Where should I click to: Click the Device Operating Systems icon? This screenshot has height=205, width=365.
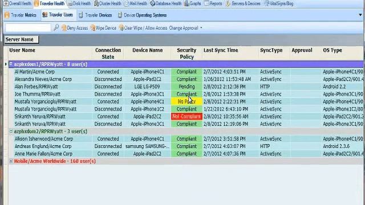120,15
